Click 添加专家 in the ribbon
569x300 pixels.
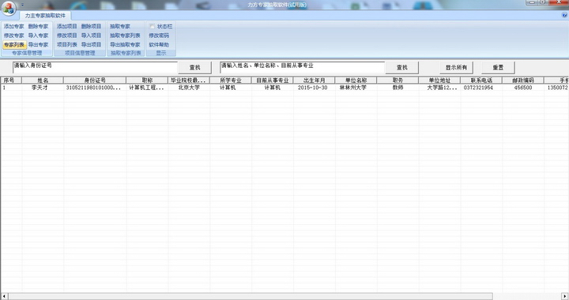tap(14, 26)
